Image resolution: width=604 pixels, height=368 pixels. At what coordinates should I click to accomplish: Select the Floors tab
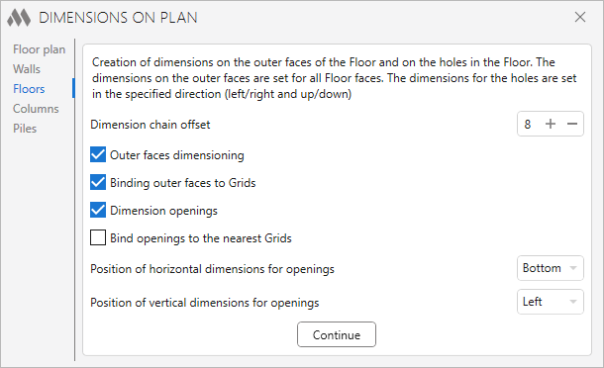[x=29, y=89]
